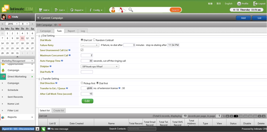Open the Add menu in top bar

pyautogui.click(x=44, y=10)
